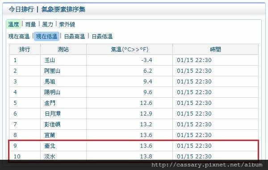Open the 日最低溫 sub-tab
The width and height of the screenshot is (268, 170).
click(102, 36)
